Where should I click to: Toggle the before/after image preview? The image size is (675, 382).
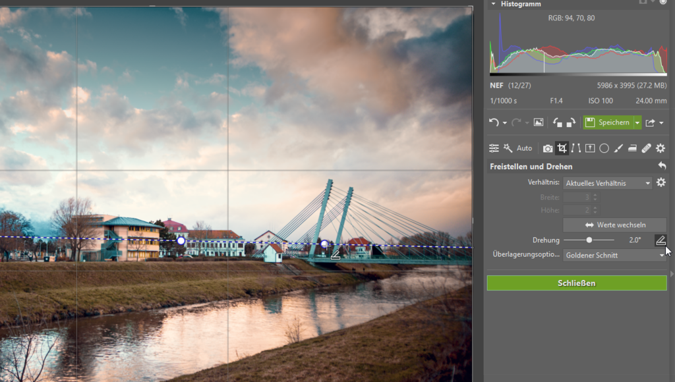point(539,123)
